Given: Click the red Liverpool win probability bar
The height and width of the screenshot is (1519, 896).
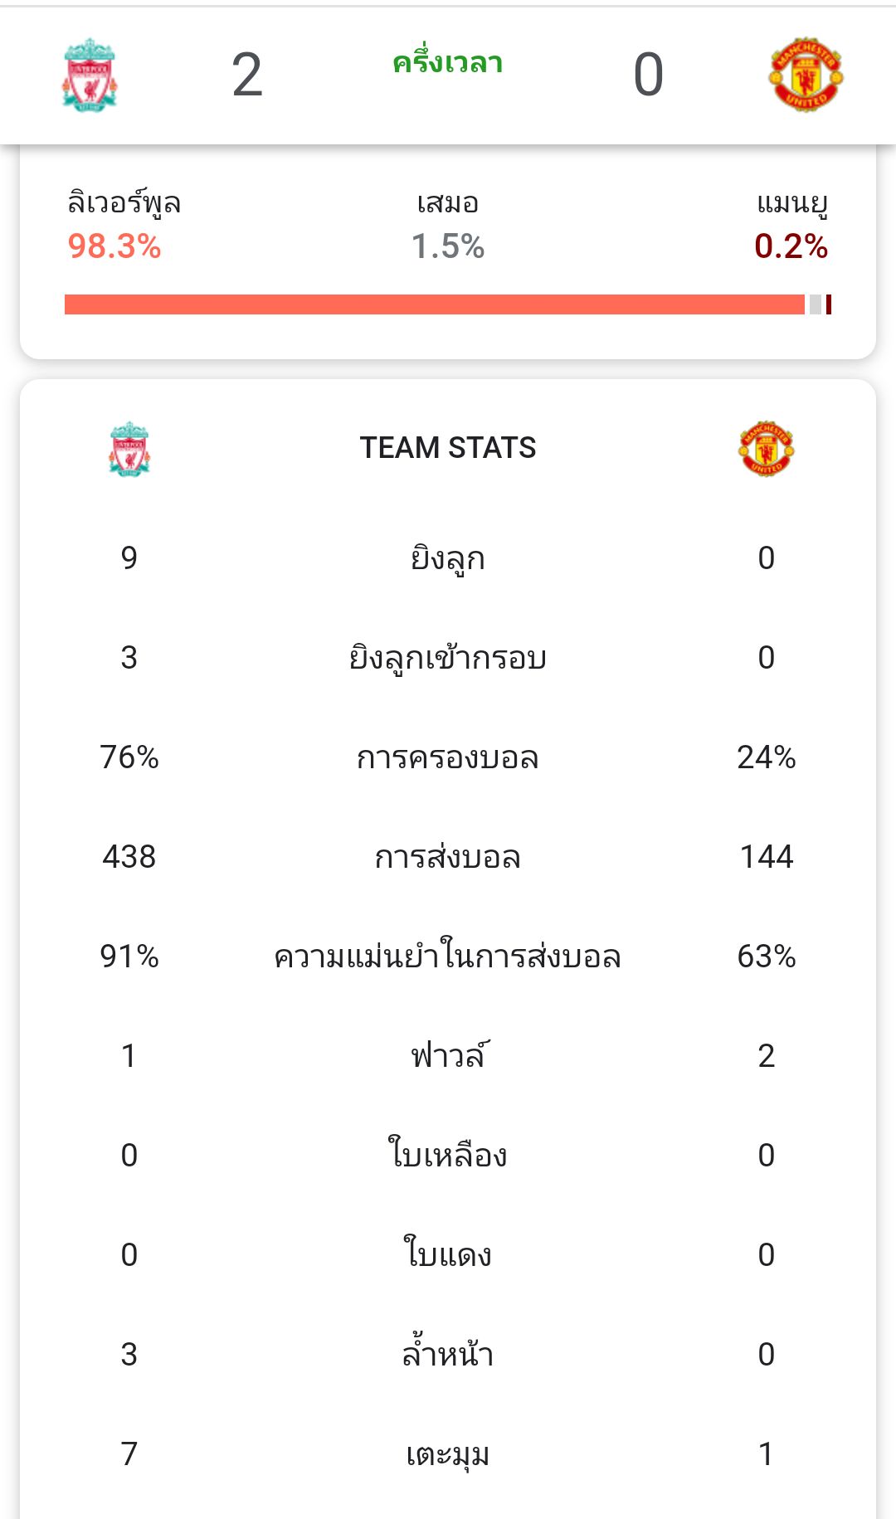Looking at the screenshot, I should click(x=434, y=304).
